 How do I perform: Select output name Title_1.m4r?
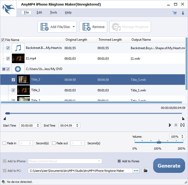138,90
